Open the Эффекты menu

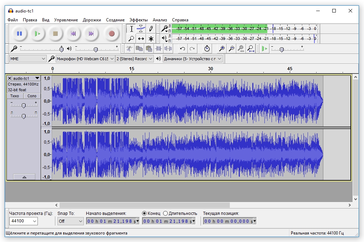coord(138,20)
